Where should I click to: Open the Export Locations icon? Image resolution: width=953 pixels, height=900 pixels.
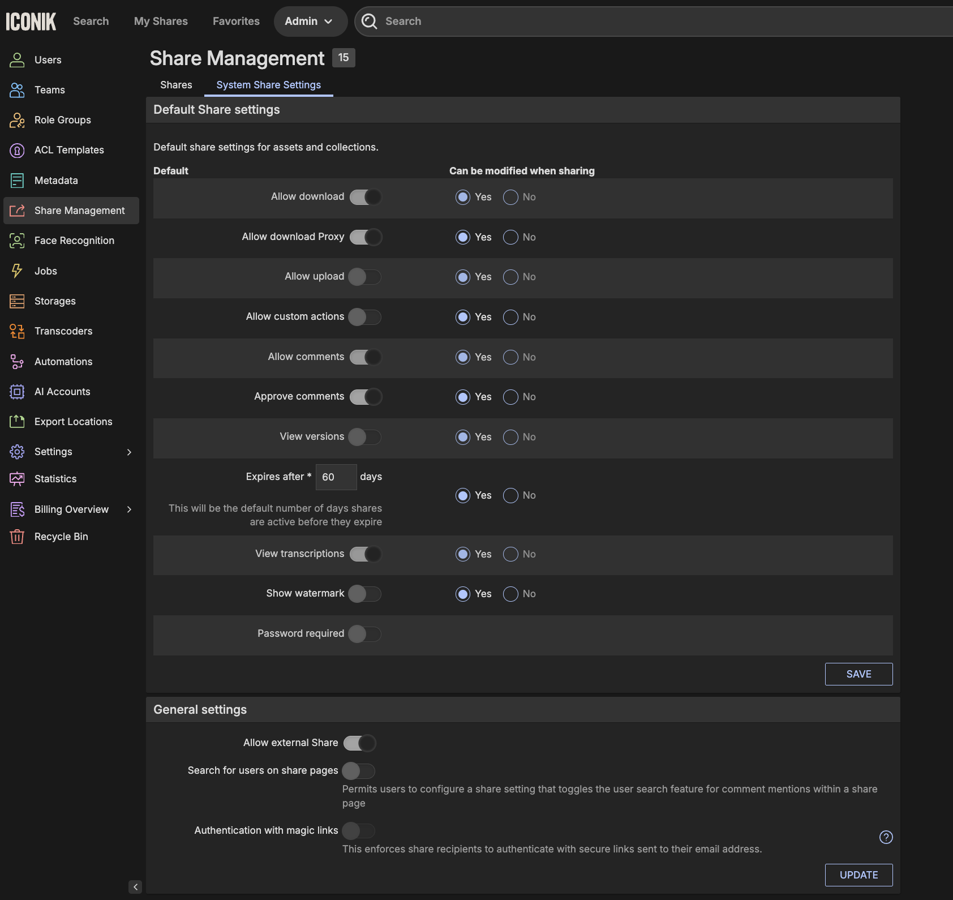pyautogui.click(x=17, y=422)
